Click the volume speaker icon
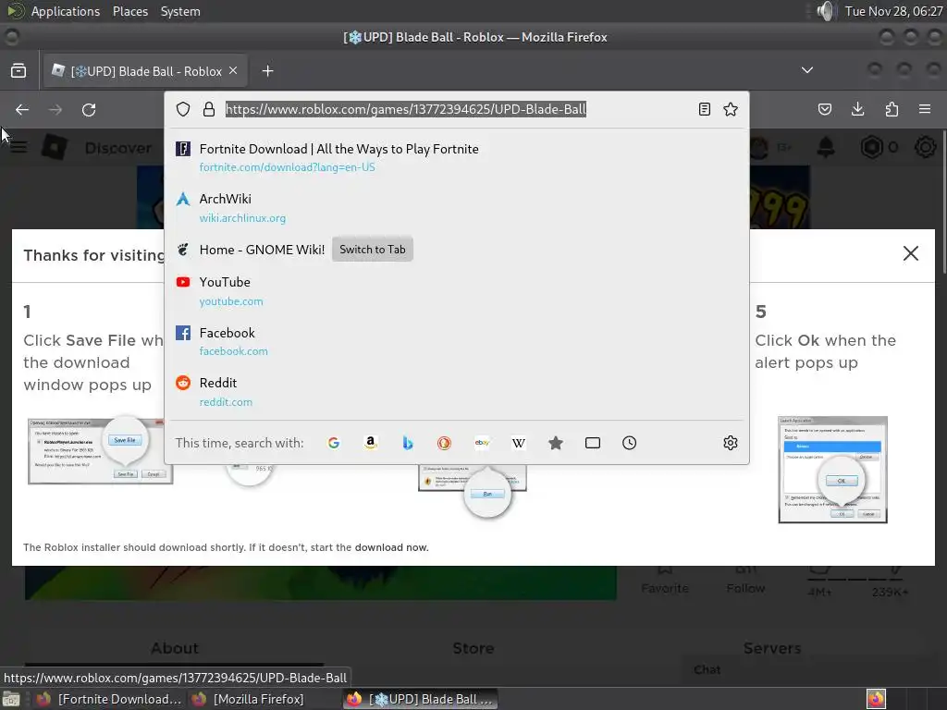 825,11
